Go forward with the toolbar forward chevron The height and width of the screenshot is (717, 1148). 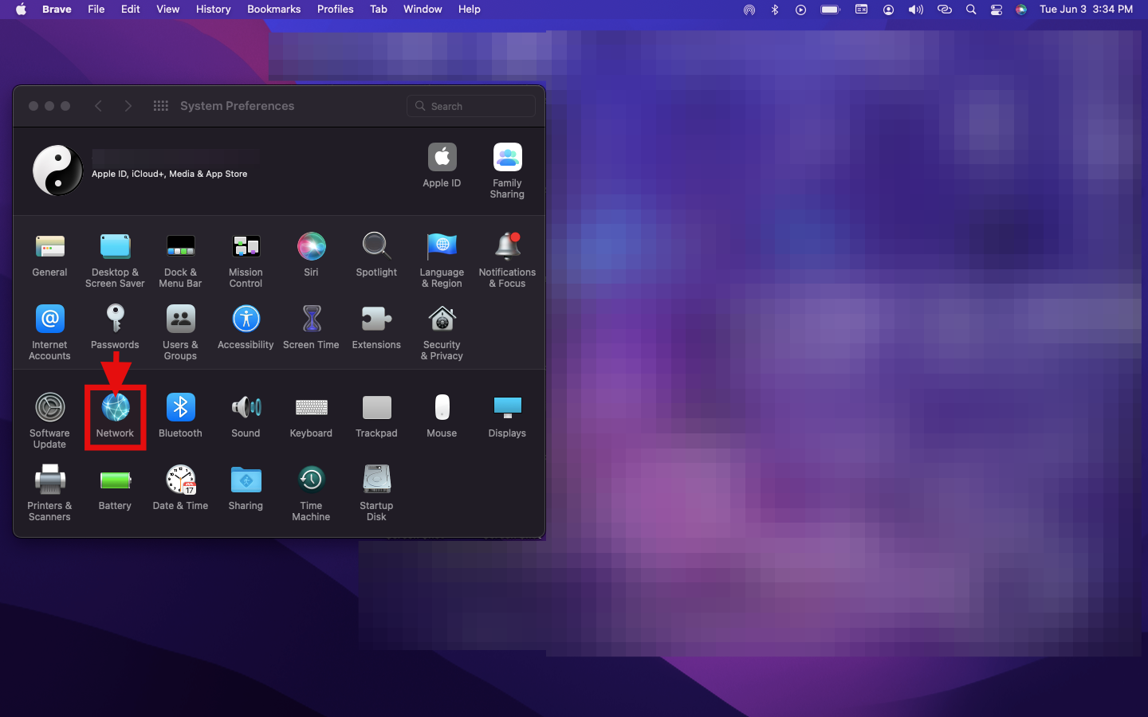point(128,106)
